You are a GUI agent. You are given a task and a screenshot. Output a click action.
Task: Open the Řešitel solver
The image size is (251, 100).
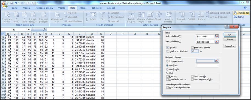click(239, 17)
